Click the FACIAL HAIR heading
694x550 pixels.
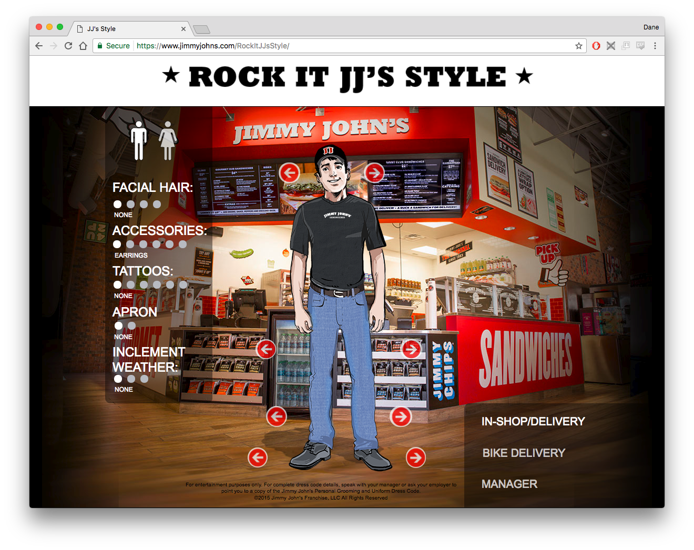tap(152, 187)
